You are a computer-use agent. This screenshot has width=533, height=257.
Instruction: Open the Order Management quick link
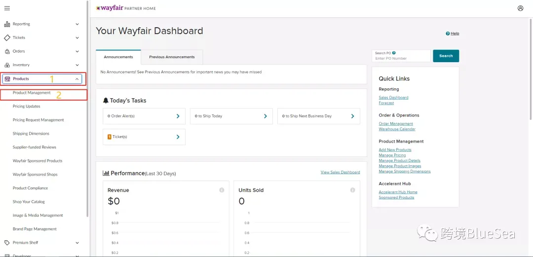click(x=396, y=124)
